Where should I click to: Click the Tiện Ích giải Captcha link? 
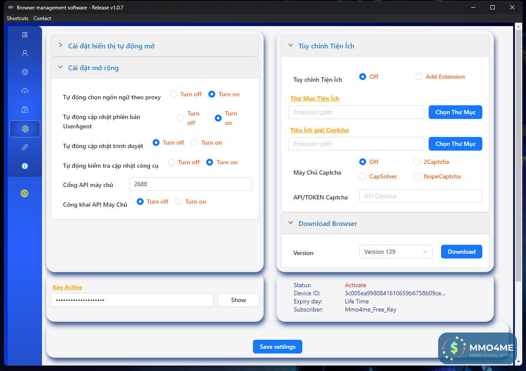tap(319, 130)
